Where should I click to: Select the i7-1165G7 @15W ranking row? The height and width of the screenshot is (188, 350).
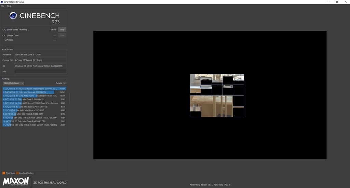coord(34,125)
